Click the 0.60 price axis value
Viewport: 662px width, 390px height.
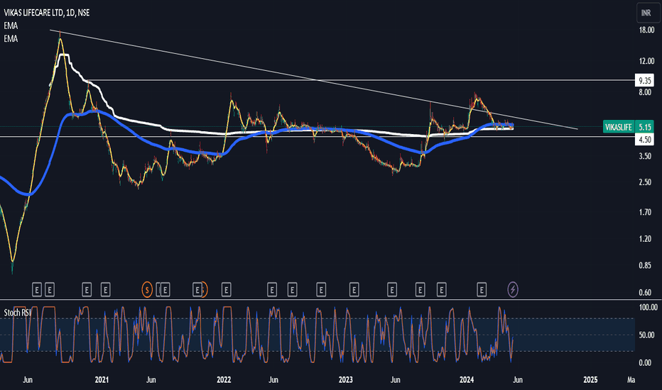[645, 293]
